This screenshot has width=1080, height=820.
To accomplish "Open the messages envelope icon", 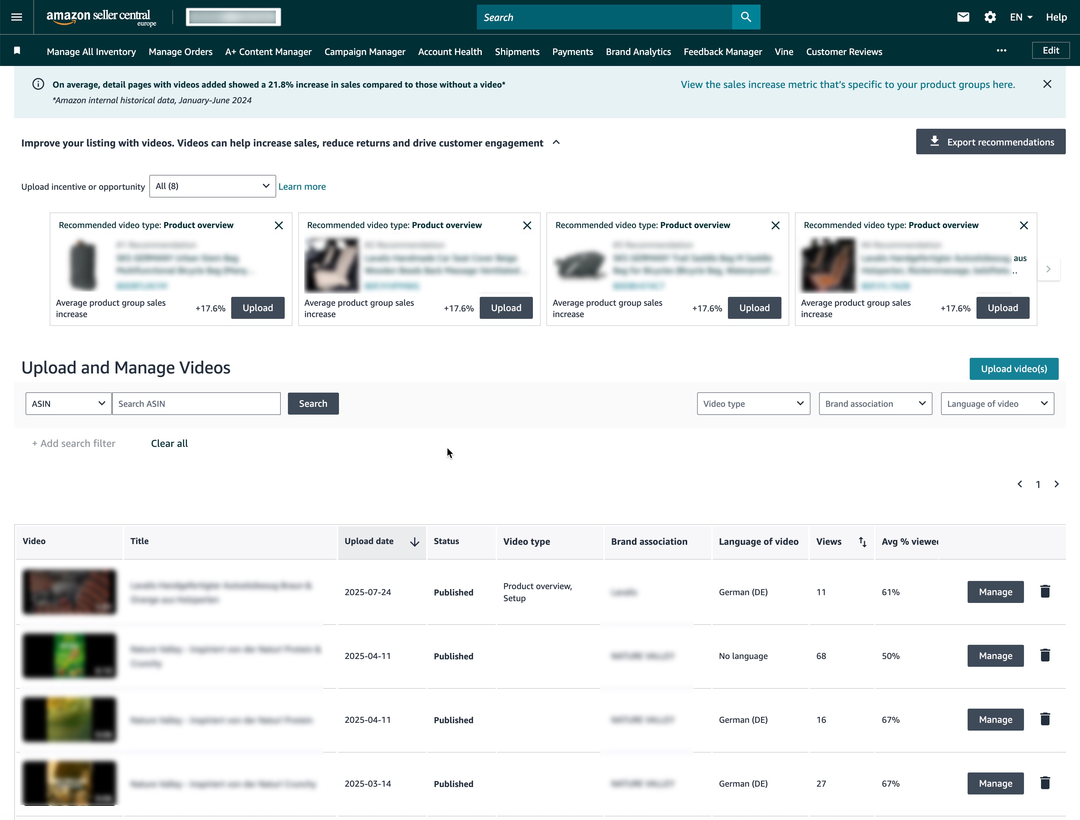I will [x=963, y=17].
